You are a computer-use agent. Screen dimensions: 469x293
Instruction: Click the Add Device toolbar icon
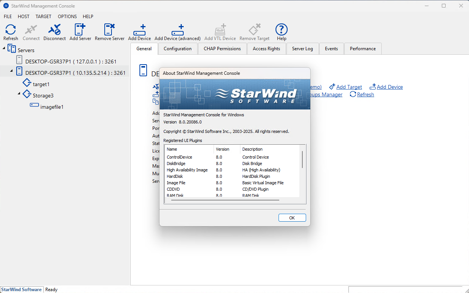(139, 29)
